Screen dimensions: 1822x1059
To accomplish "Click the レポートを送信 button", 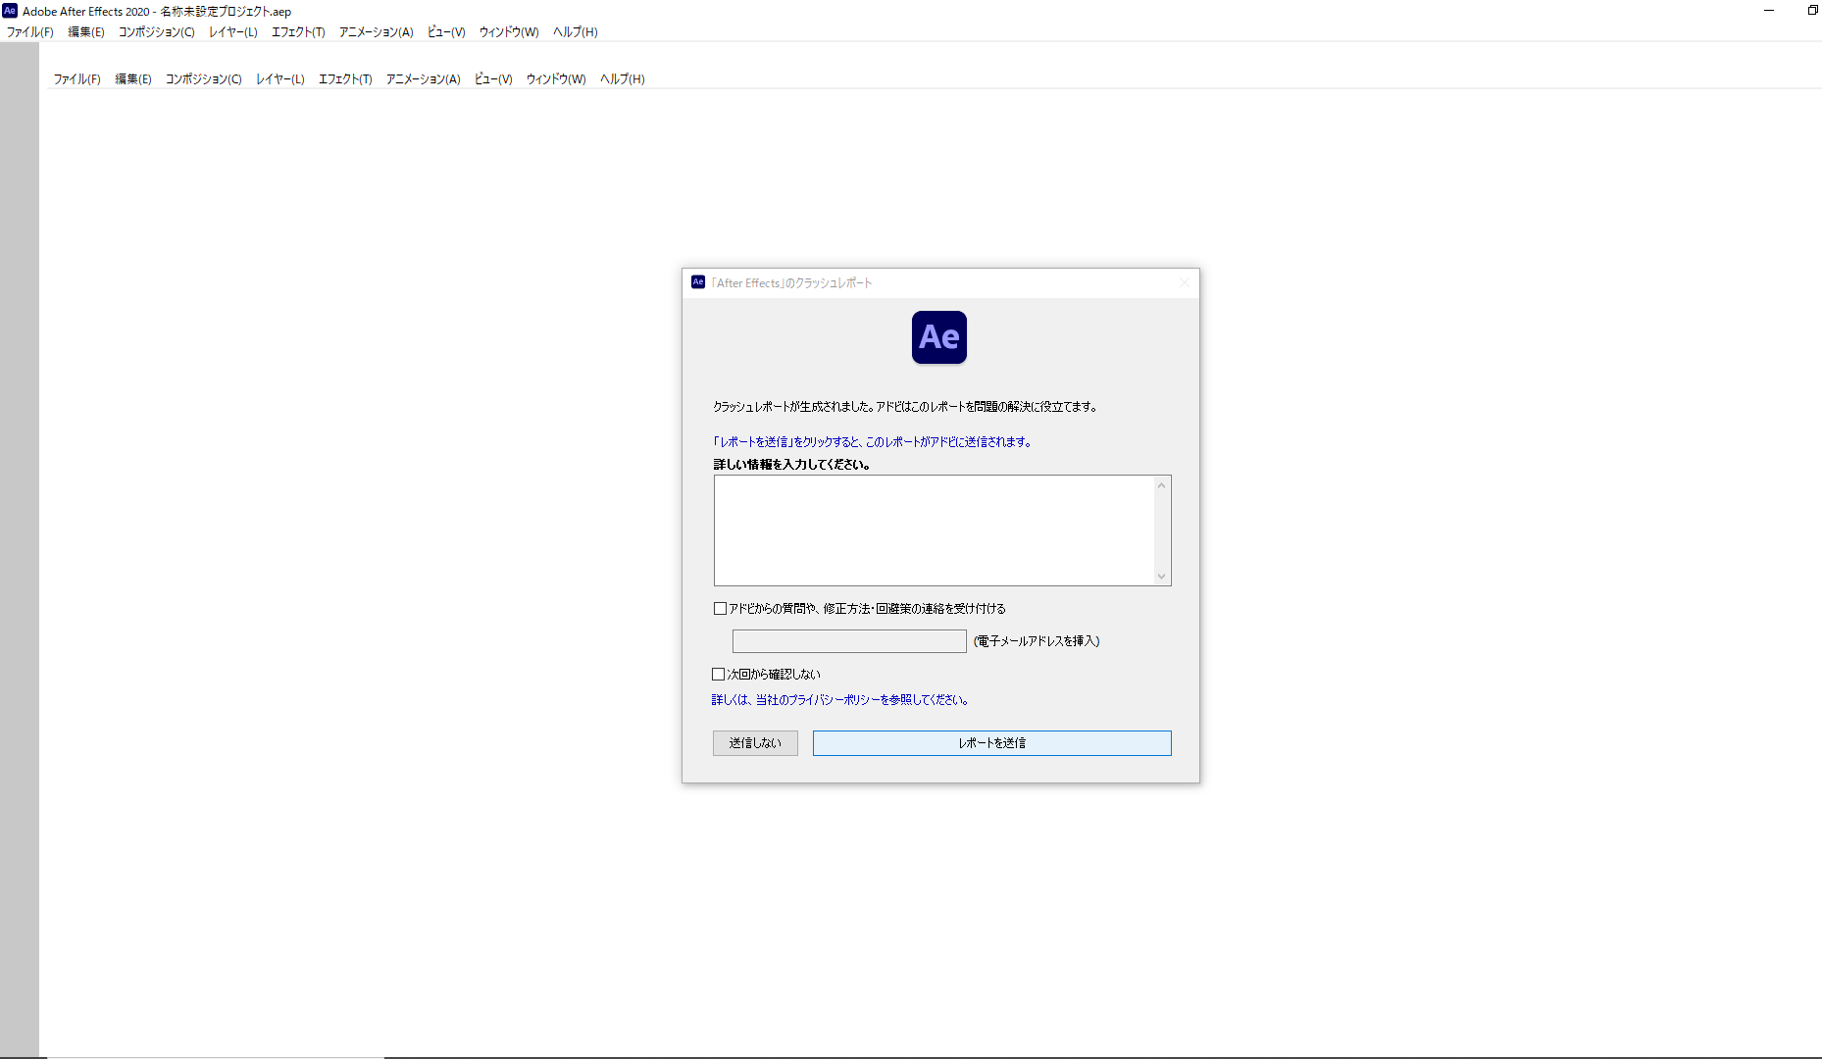I will [x=992, y=743].
